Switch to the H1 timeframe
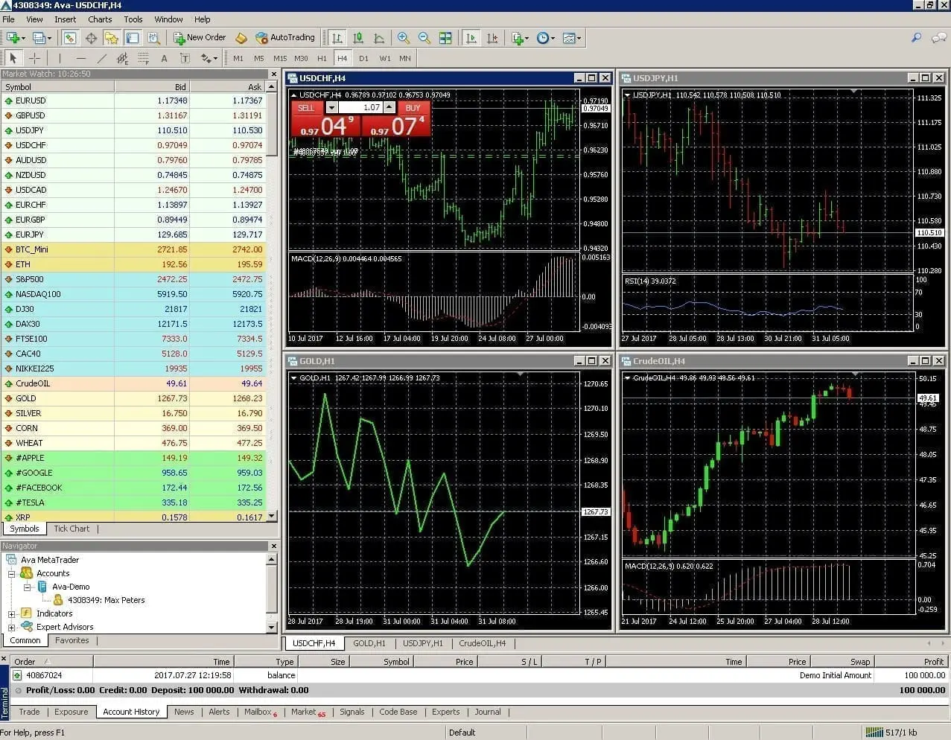951x740 pixels. (x=320, y=57)
